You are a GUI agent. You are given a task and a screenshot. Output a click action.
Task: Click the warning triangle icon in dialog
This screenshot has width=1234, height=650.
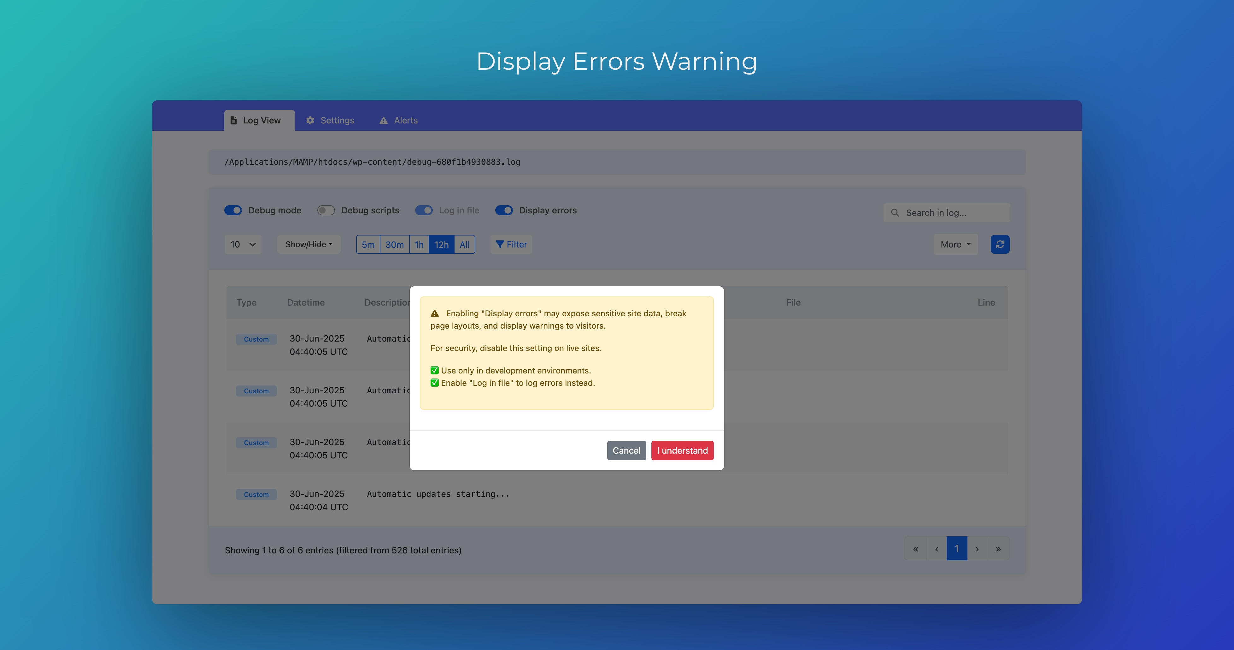coord(434,313)
